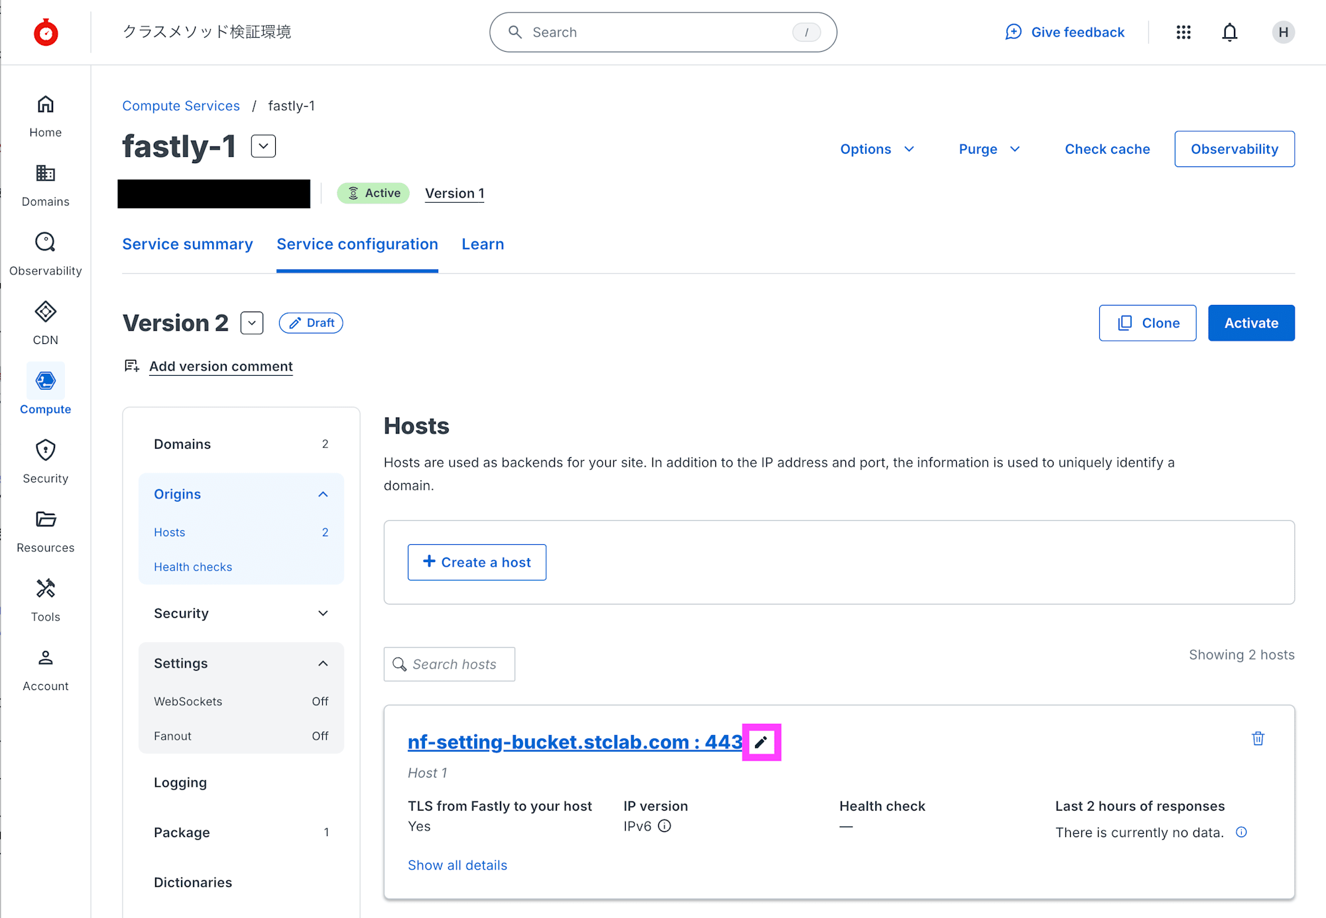Expand the Options dropdown
Screen dimensions: 1326x918
tap(876, 149)
